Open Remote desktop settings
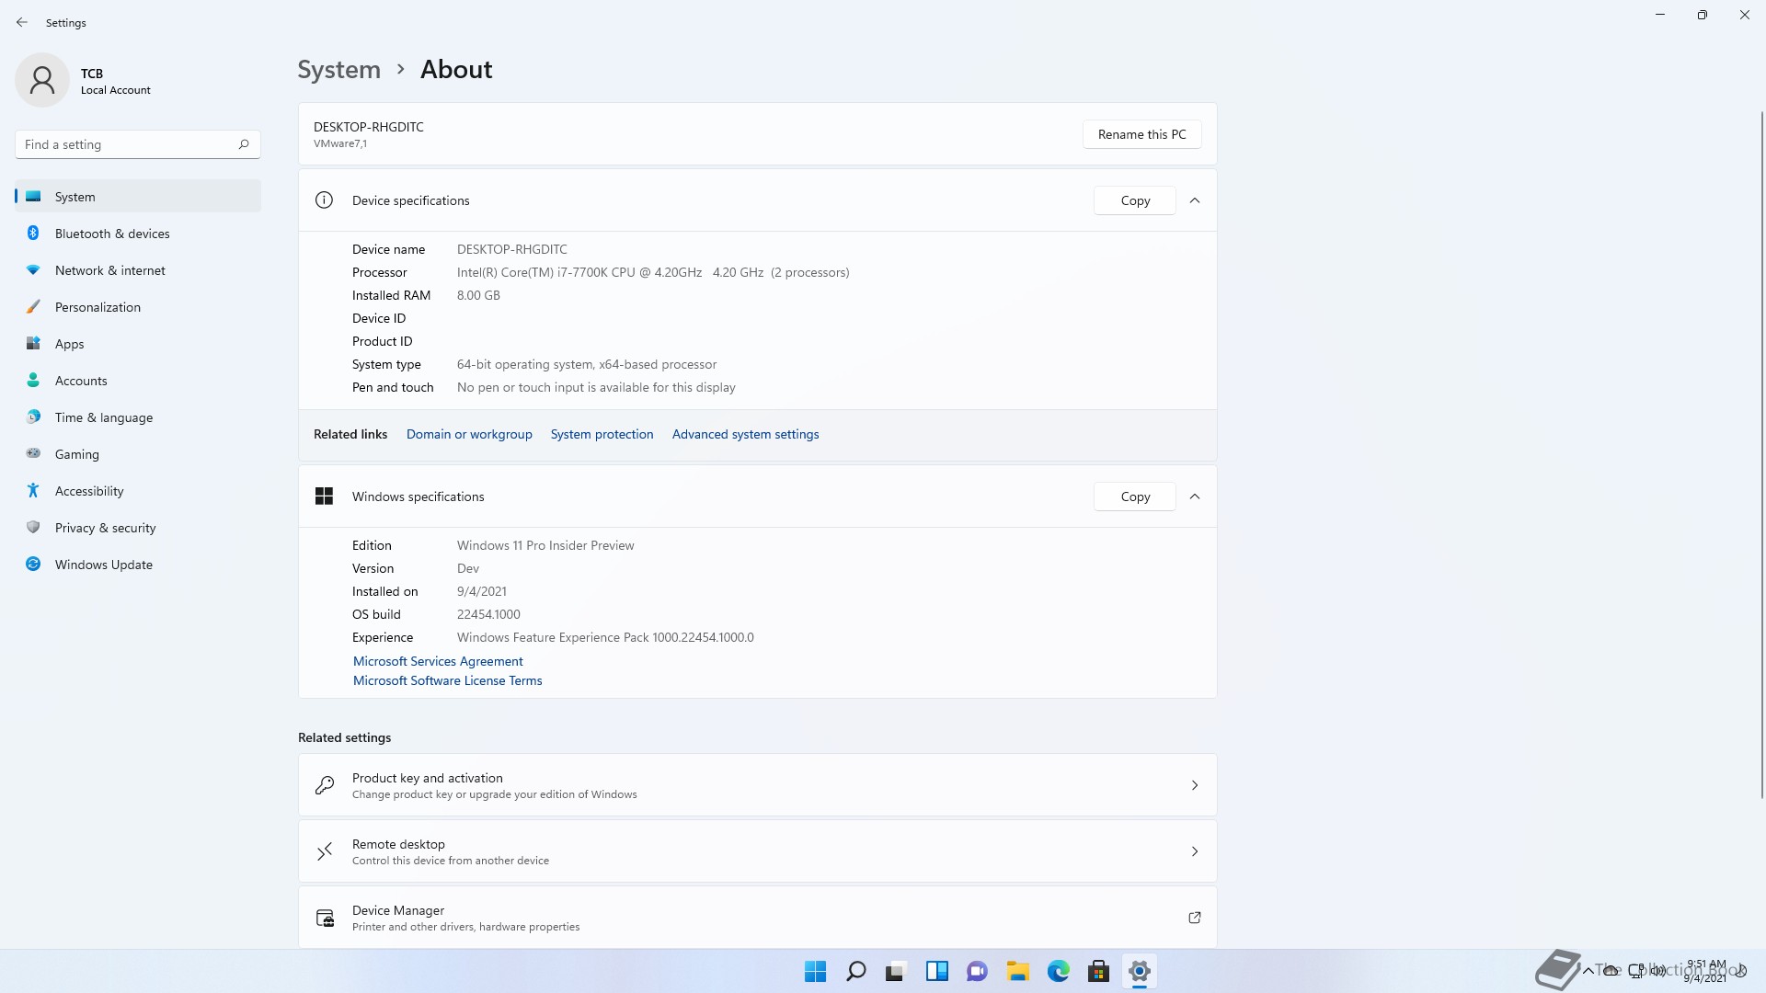This screenshot has height=993, width=1766. [757, 851]
